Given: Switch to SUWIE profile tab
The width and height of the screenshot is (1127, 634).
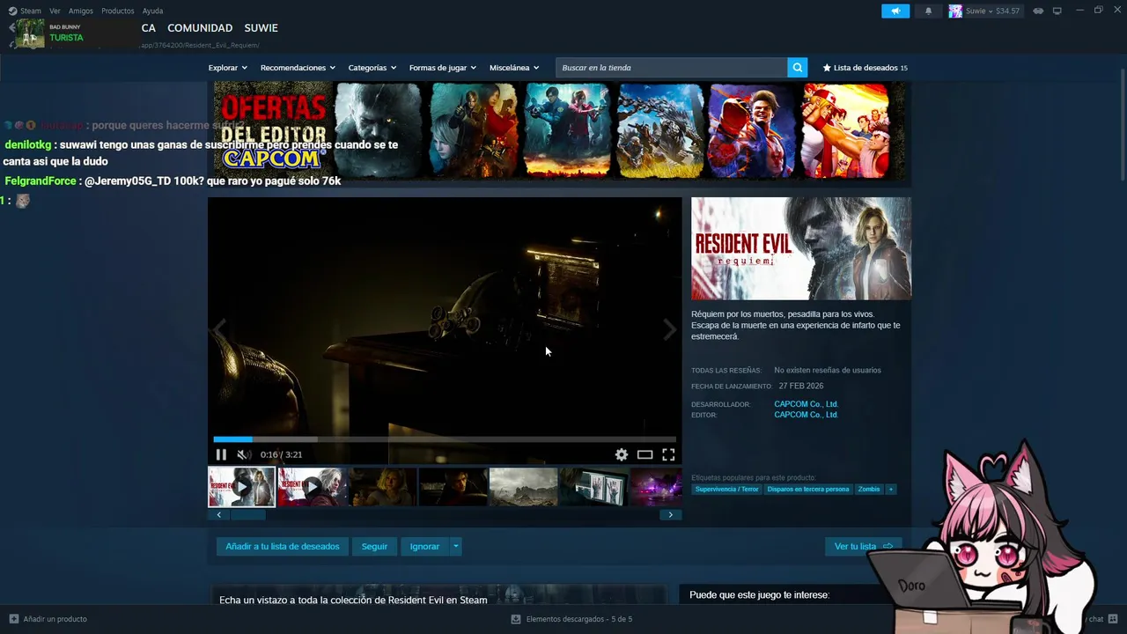Looking at the screenshot, I should pyautogui.click(x=261, y=28).
